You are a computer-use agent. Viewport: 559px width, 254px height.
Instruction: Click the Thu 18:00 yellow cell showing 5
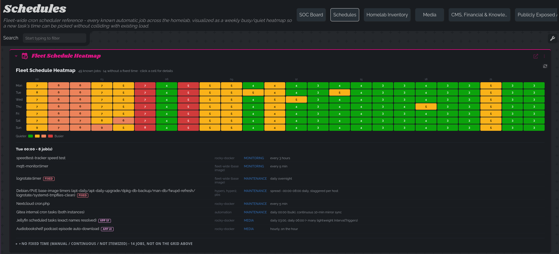click(426, 107)
